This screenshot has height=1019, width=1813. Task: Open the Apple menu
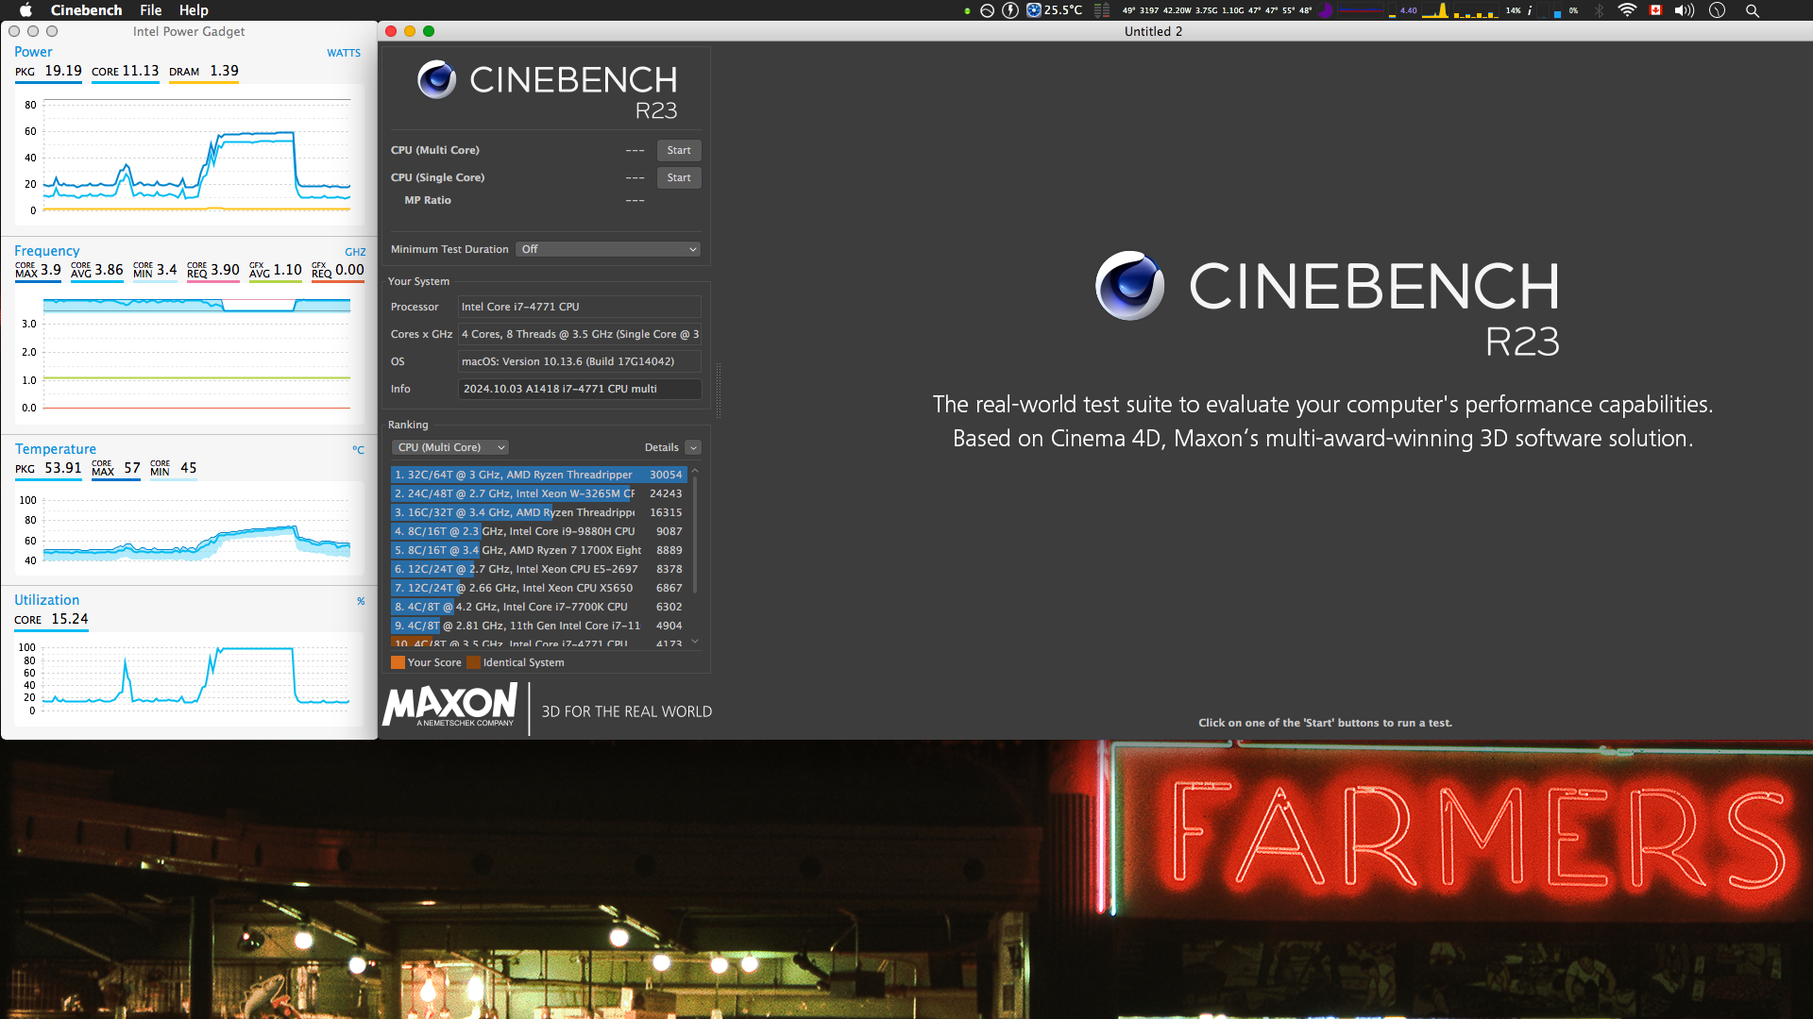(x=25, y=10)
